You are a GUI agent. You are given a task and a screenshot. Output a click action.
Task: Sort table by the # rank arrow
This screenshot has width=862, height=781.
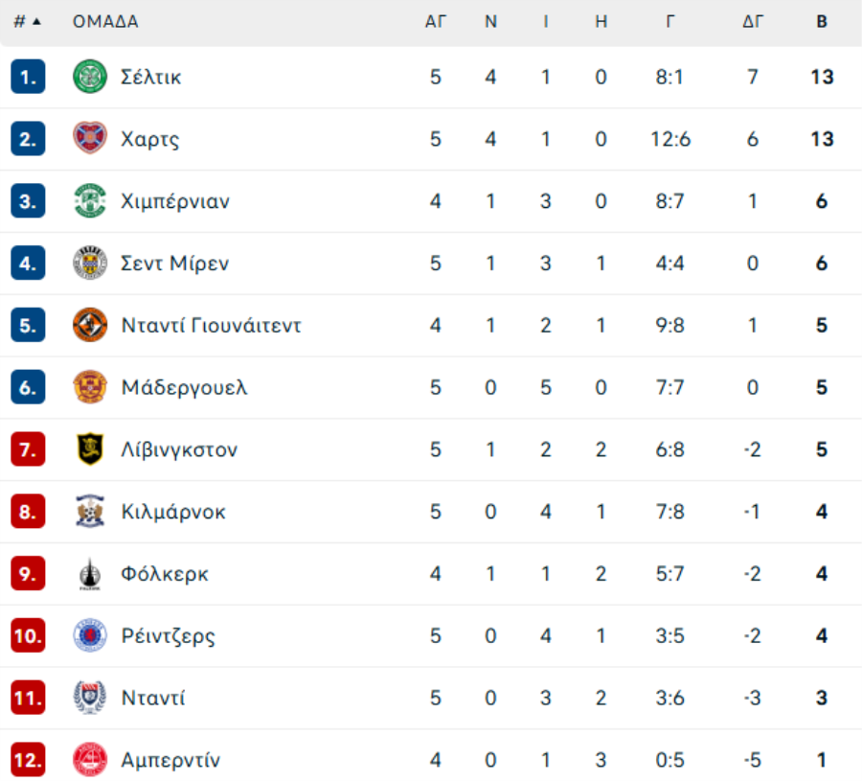coord(36,21)
